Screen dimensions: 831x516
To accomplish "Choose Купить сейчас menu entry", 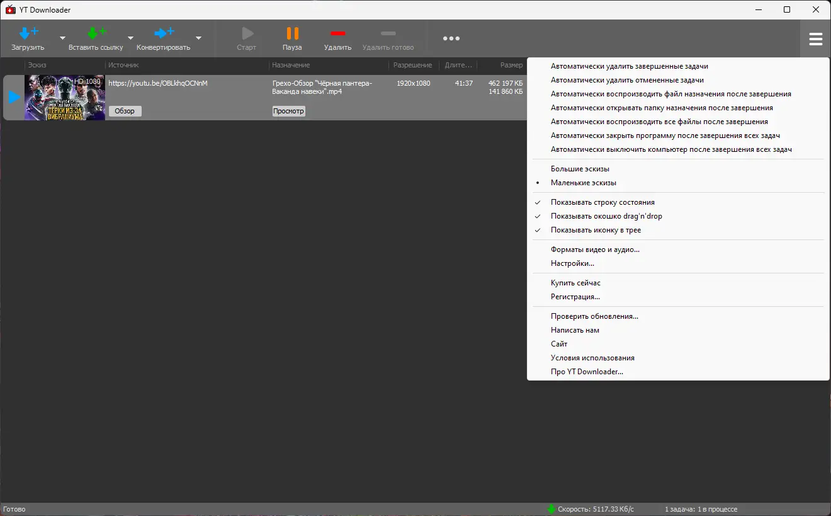I will [x=678, y=283].
